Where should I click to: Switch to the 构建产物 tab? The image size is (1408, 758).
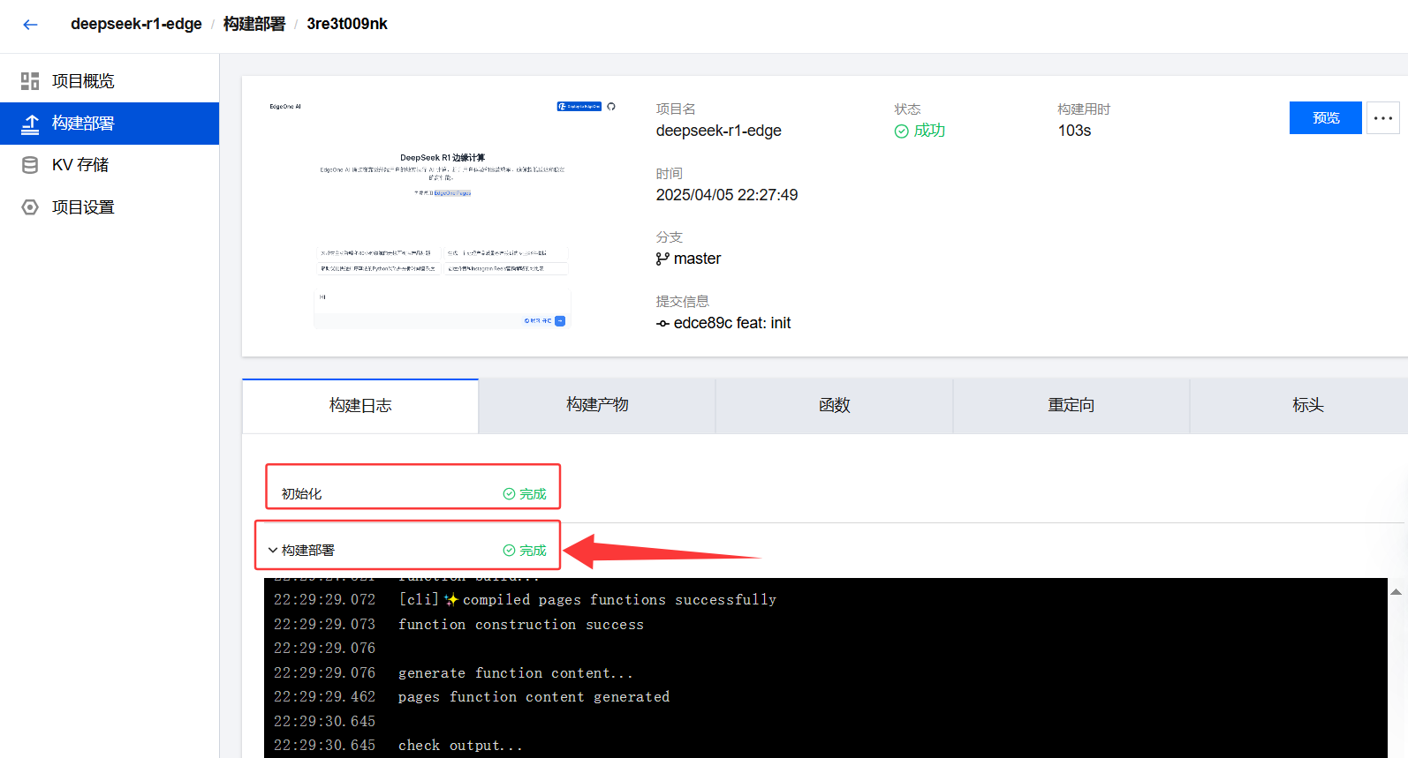597,405
